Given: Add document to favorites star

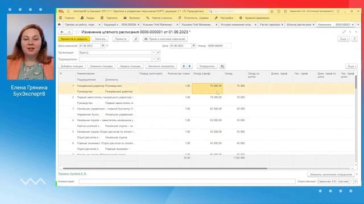Looking at the screenshot, I should (x=77, y=32).
